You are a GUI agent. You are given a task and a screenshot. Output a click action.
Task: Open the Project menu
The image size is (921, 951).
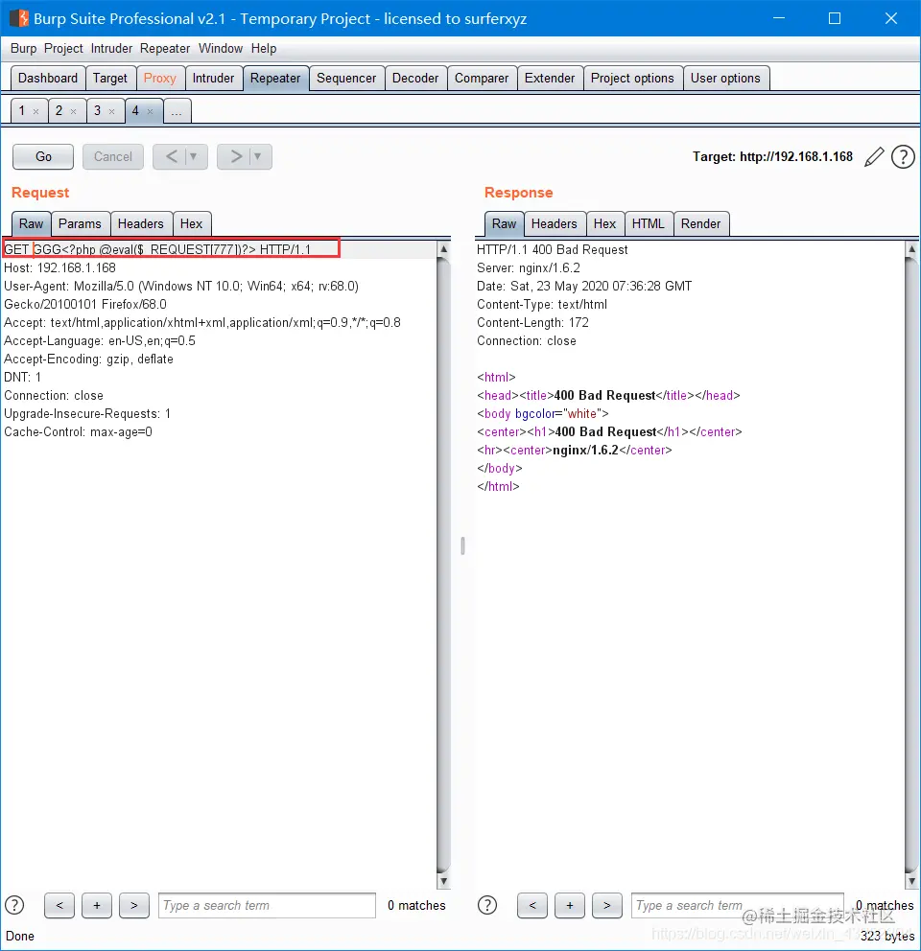[x=63, y=49]
